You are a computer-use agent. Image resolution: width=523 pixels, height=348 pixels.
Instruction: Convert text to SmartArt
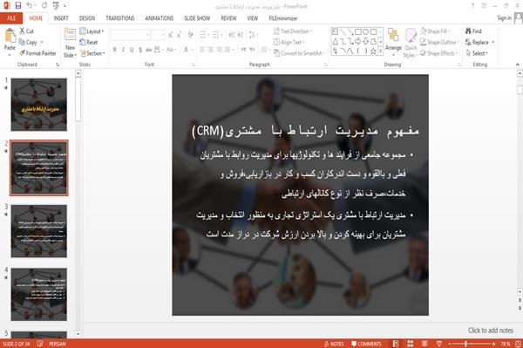coord(298,53)
